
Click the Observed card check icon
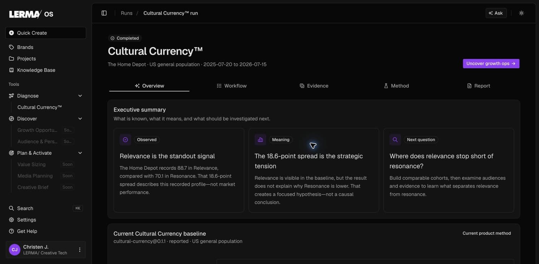coord(125,140)
